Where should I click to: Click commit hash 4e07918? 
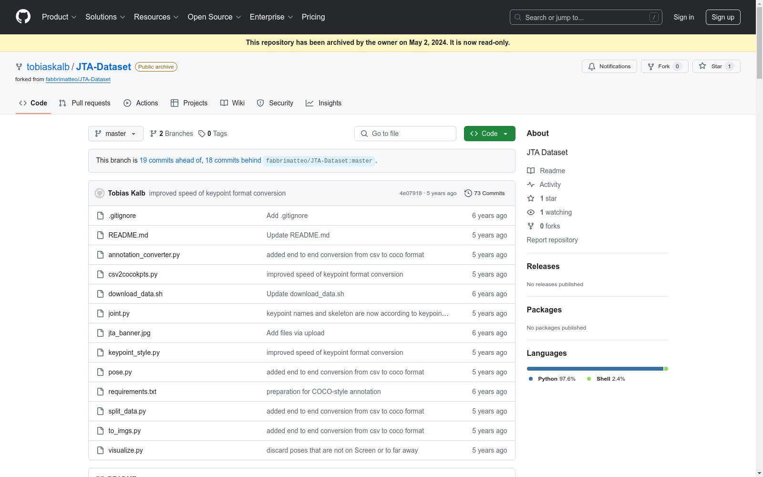tap(411, 193)
